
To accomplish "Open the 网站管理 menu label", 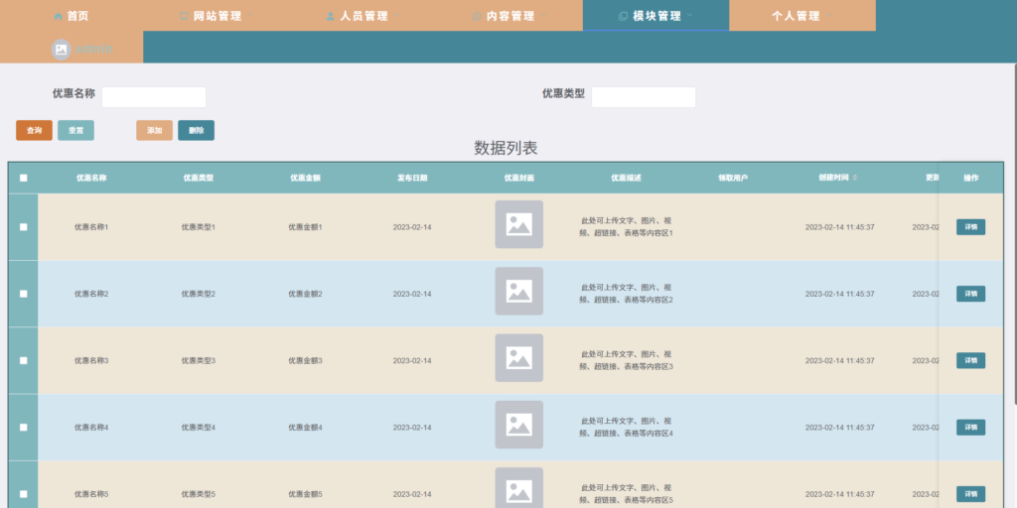I will (218, 16).
